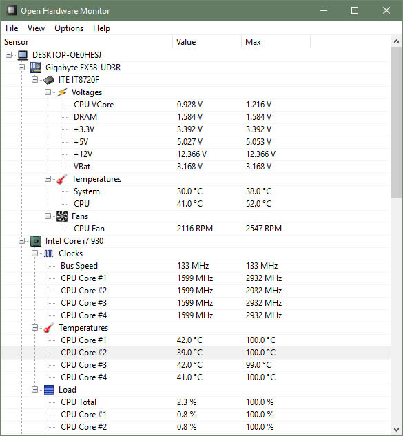
Task: Click the Fans fan icon
Action: (62, 216)
